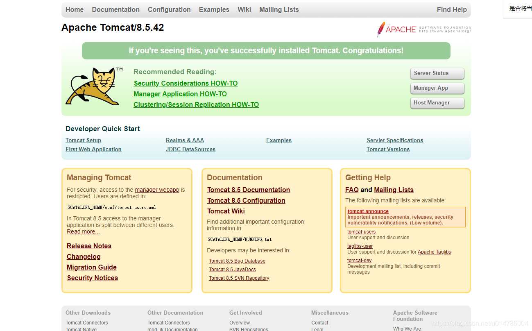532x331 pixels.
Task: Open Mailing Lists link under Getting Help
Action: pos(394,190)
